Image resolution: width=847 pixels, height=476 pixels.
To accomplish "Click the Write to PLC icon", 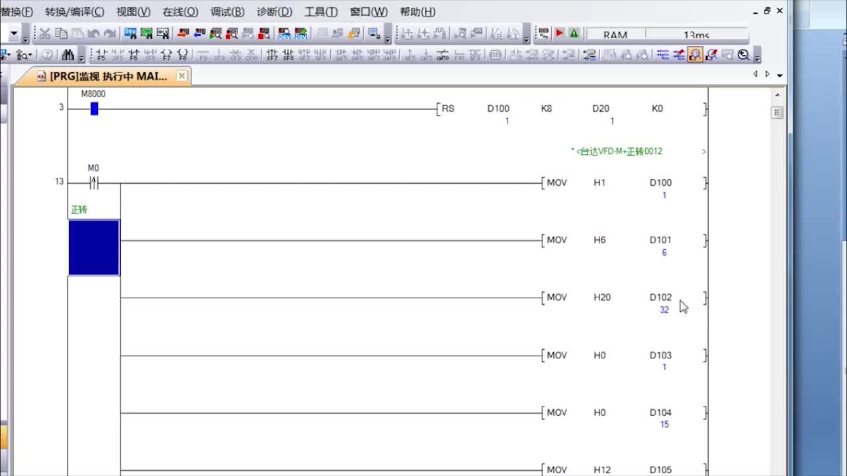I will coord(183,33).
